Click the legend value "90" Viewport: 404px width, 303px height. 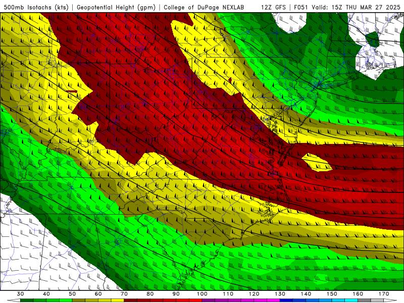(x=176, y=294)
